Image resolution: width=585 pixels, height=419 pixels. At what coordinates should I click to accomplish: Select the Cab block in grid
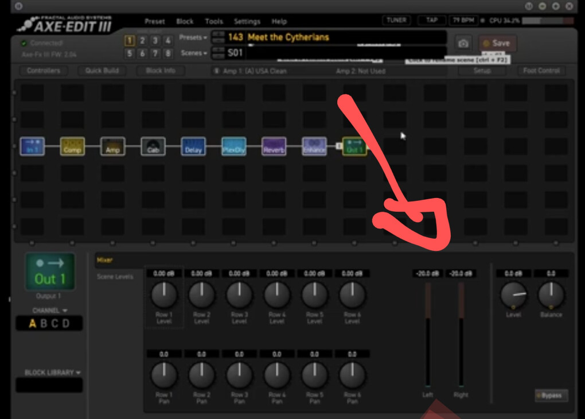click(x=153, y=146)
